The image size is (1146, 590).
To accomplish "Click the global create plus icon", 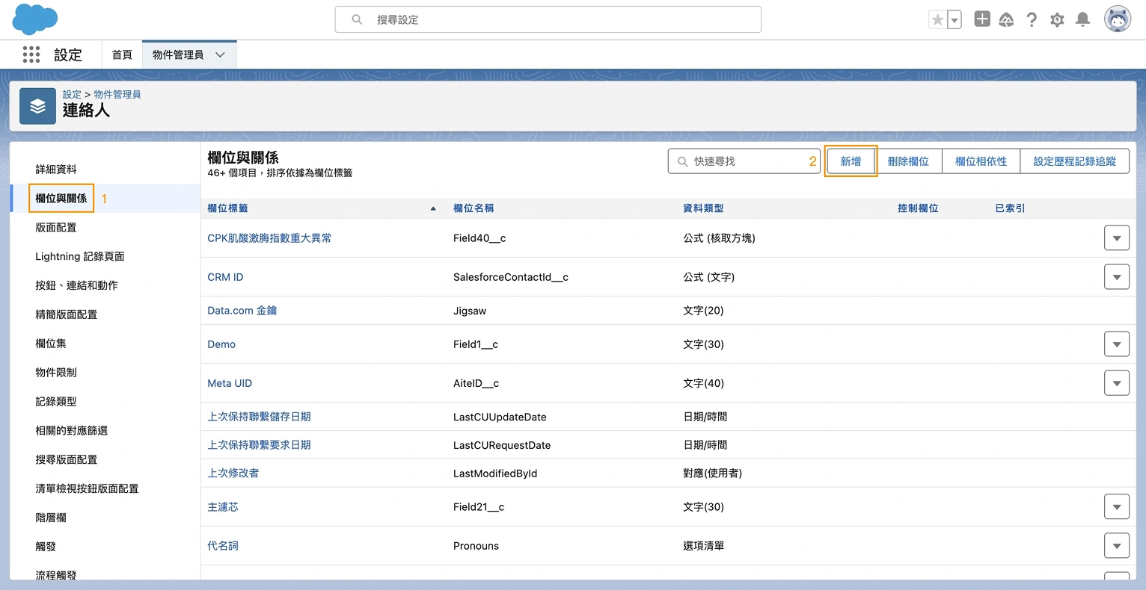I will tap(981, 19).
